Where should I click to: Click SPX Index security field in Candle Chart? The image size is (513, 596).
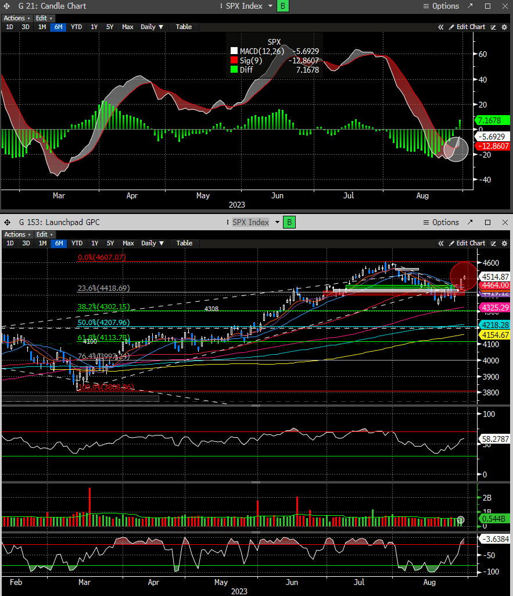tap(244, 6)
